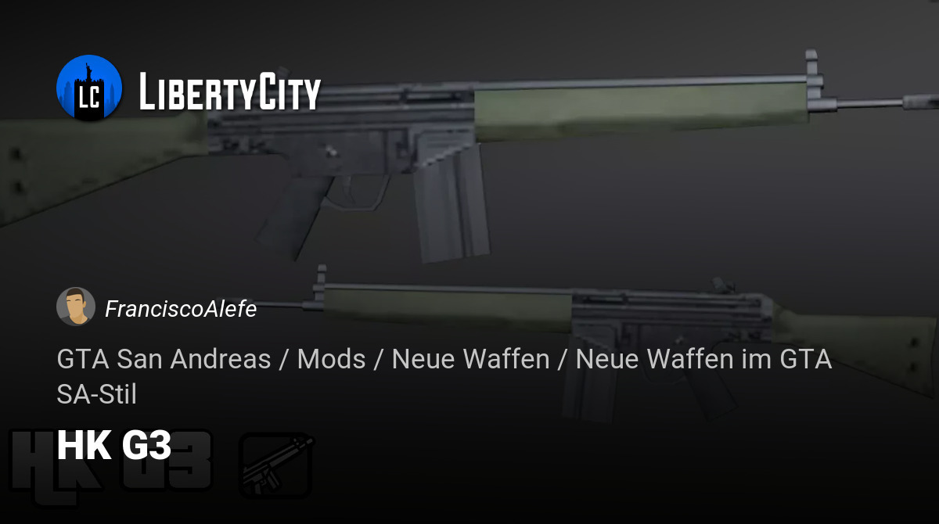Select the GTA San Andreas breadcrumb
This screenshot has width=939, height=524.
[x=164, y=359]
